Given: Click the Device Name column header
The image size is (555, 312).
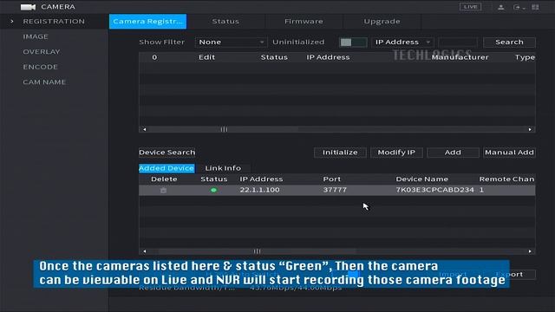Looking at the screenshot, I should click(422, 179).
